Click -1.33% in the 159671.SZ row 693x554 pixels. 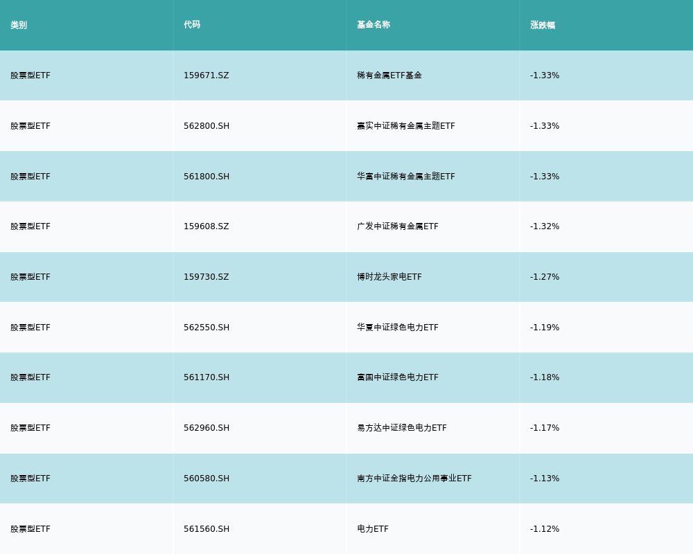tap(545, 75)
